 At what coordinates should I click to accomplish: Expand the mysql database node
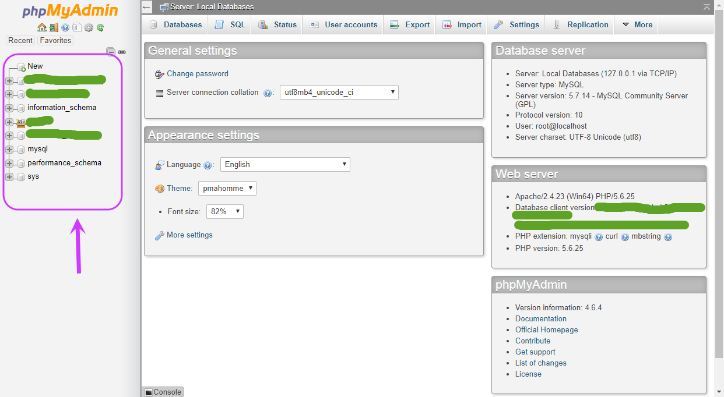(9, 150)
